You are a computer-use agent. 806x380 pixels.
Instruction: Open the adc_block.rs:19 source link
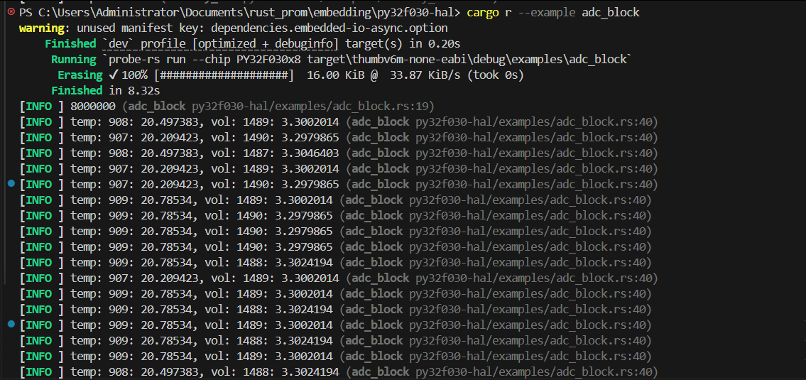[x=313, y=107]
